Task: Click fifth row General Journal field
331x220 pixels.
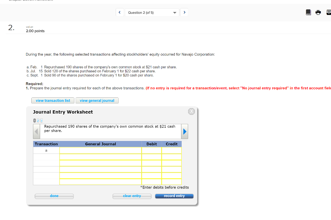Action: click(101, 175)
